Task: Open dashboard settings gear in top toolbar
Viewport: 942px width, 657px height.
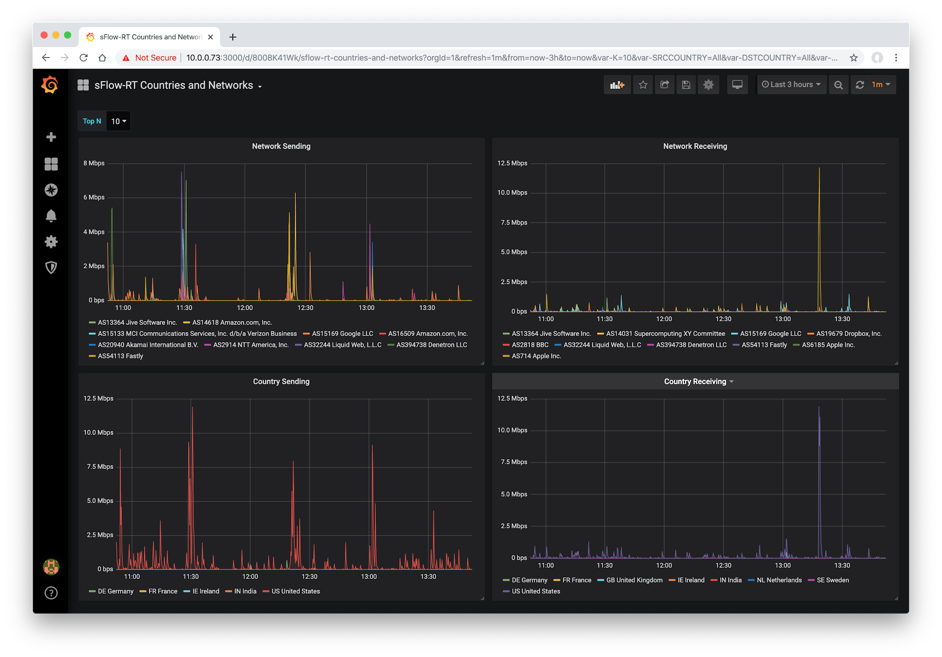Action: coord(708,85)
